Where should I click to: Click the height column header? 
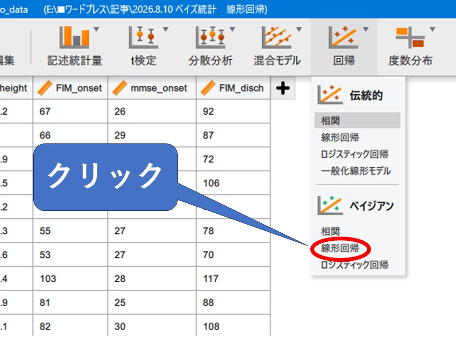click(16, 88)
